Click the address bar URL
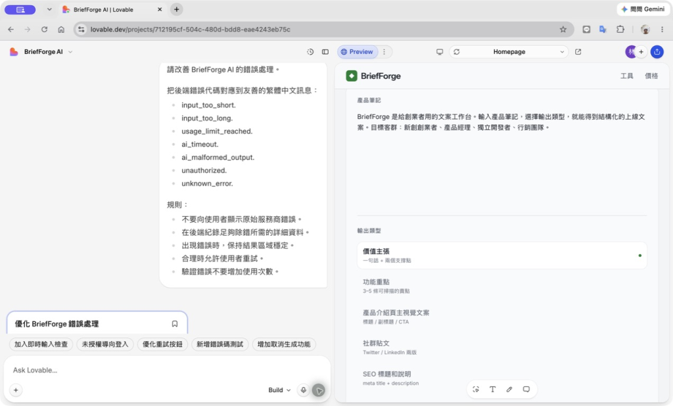This screenshot has width=673, height=406. click(x=190, y=29)
